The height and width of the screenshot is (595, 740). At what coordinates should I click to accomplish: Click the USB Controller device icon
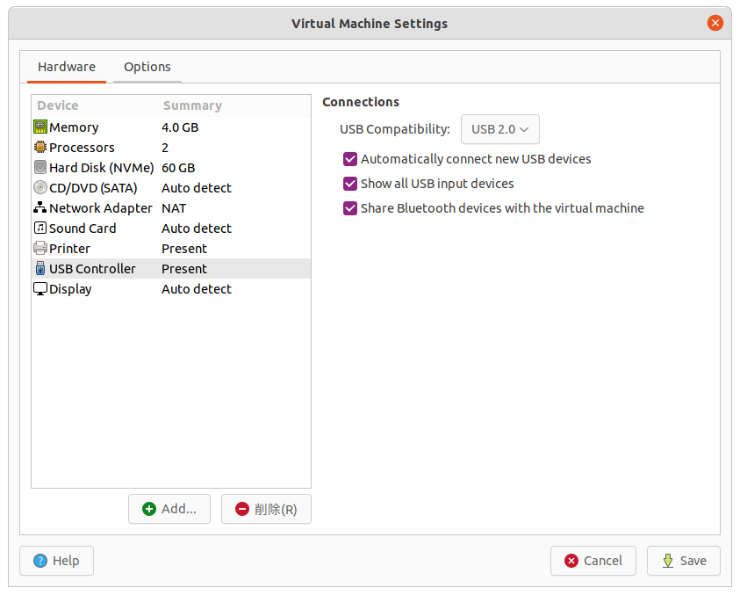tap(40, 268)
